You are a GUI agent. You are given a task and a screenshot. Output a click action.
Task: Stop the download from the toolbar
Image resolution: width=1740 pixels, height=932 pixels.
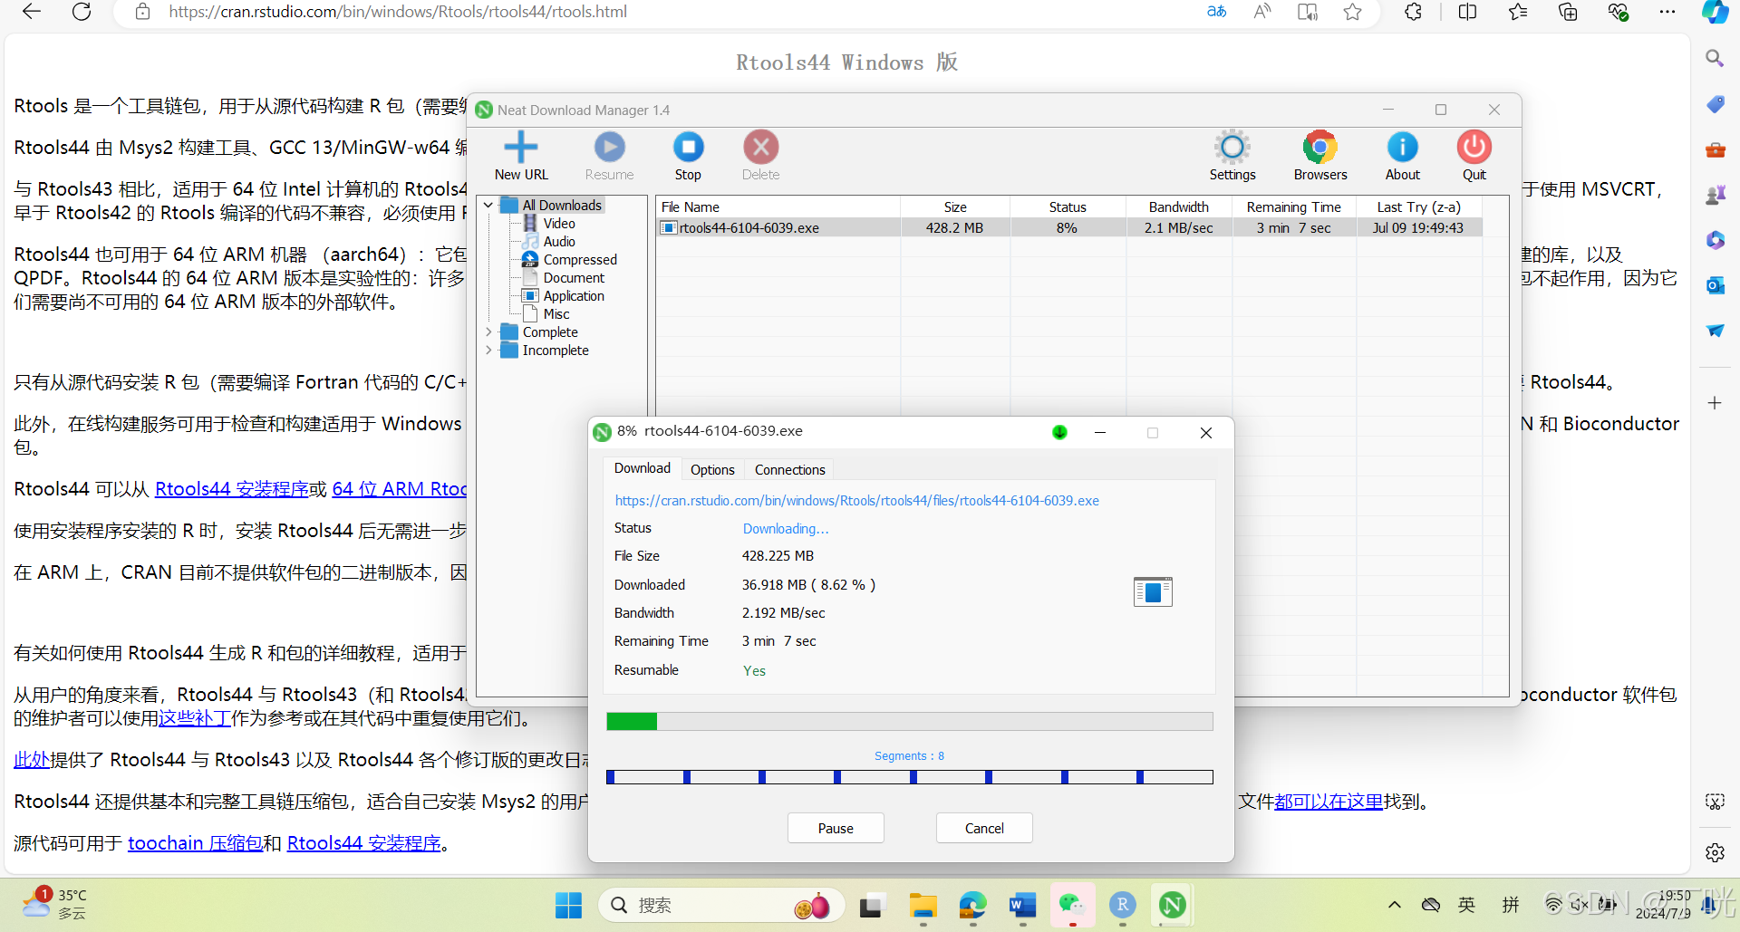click(688, 156)
